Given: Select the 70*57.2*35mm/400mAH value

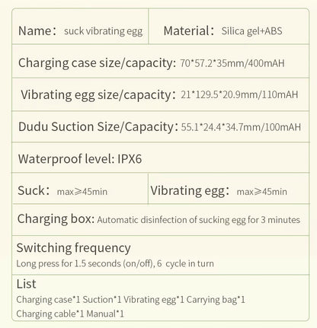Looking at the screenshot, I should 232,63.
